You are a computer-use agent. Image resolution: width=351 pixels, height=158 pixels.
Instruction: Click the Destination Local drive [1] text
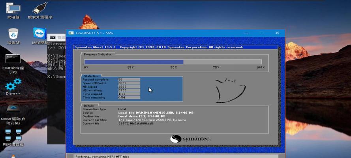(x=142, y=117)
